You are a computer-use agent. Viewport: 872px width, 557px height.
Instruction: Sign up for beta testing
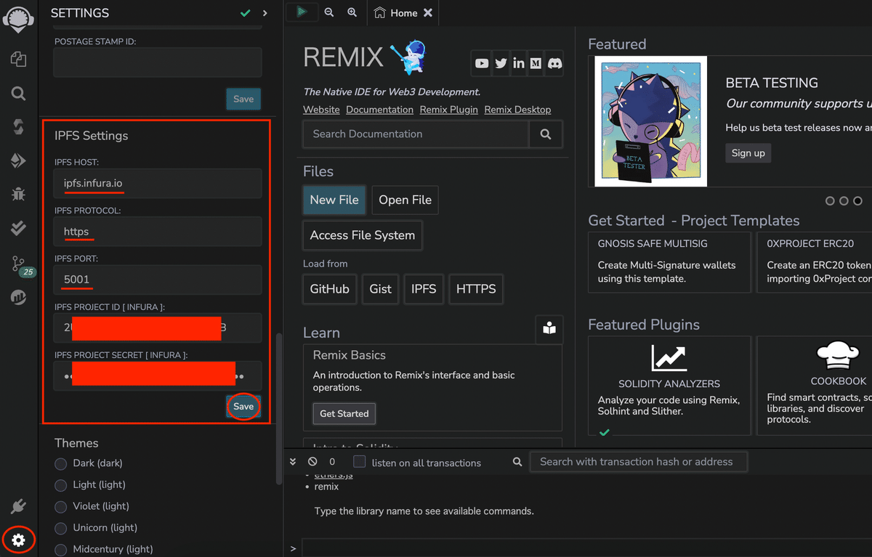click(x=748, y=153)
